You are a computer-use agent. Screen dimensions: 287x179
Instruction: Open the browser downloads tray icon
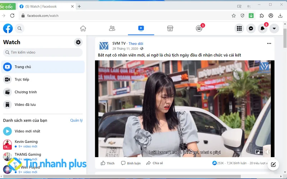point(280,16)
